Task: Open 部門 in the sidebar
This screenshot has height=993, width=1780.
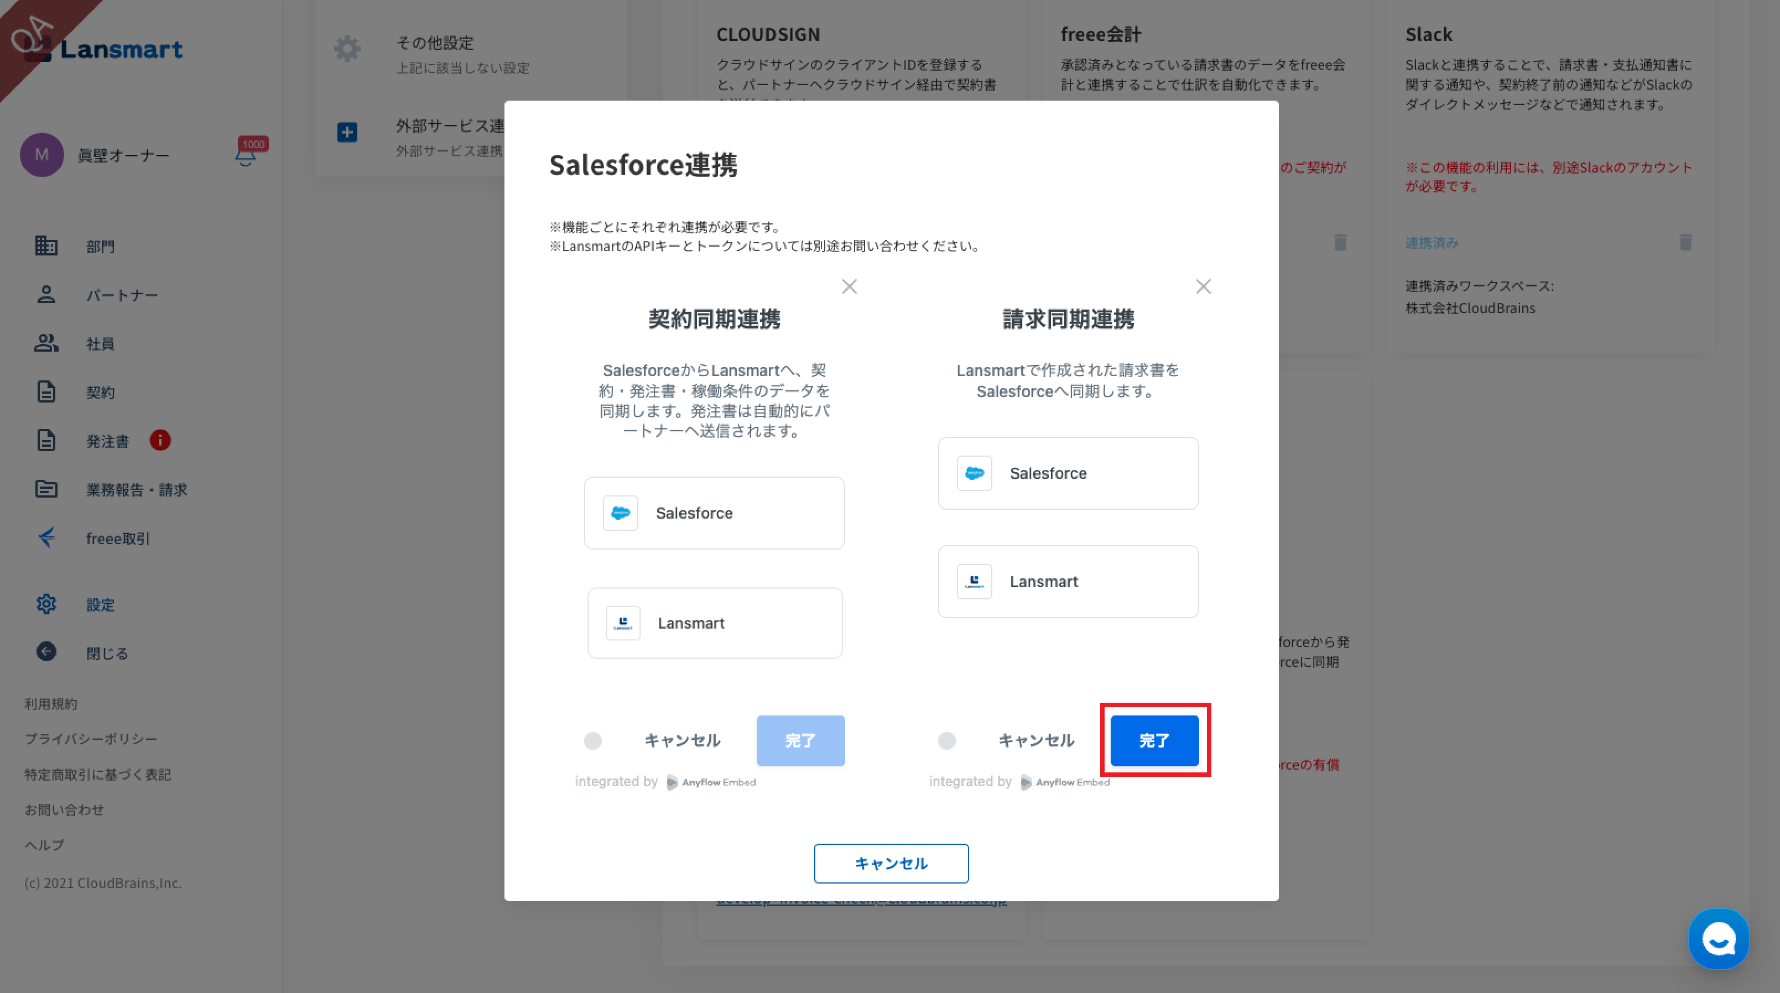Action: (x=100, y=247)
